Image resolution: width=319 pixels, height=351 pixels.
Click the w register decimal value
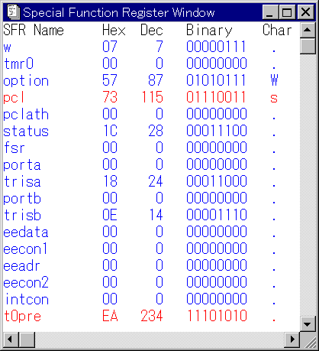159,47
